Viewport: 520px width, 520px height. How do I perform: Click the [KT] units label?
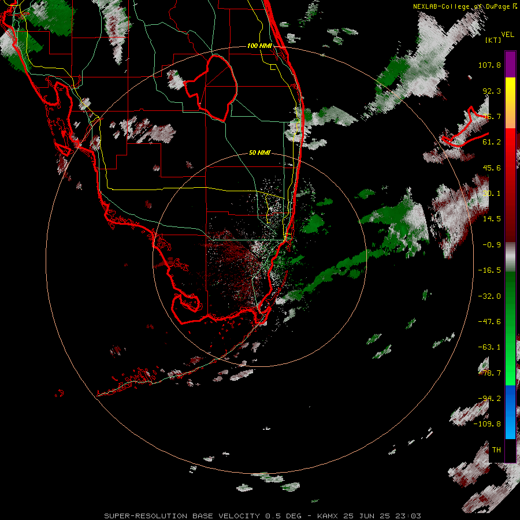pos(493,40)
